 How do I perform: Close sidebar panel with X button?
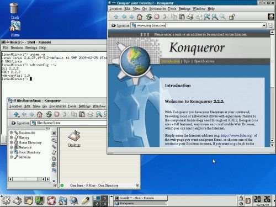tap(54, 133)
